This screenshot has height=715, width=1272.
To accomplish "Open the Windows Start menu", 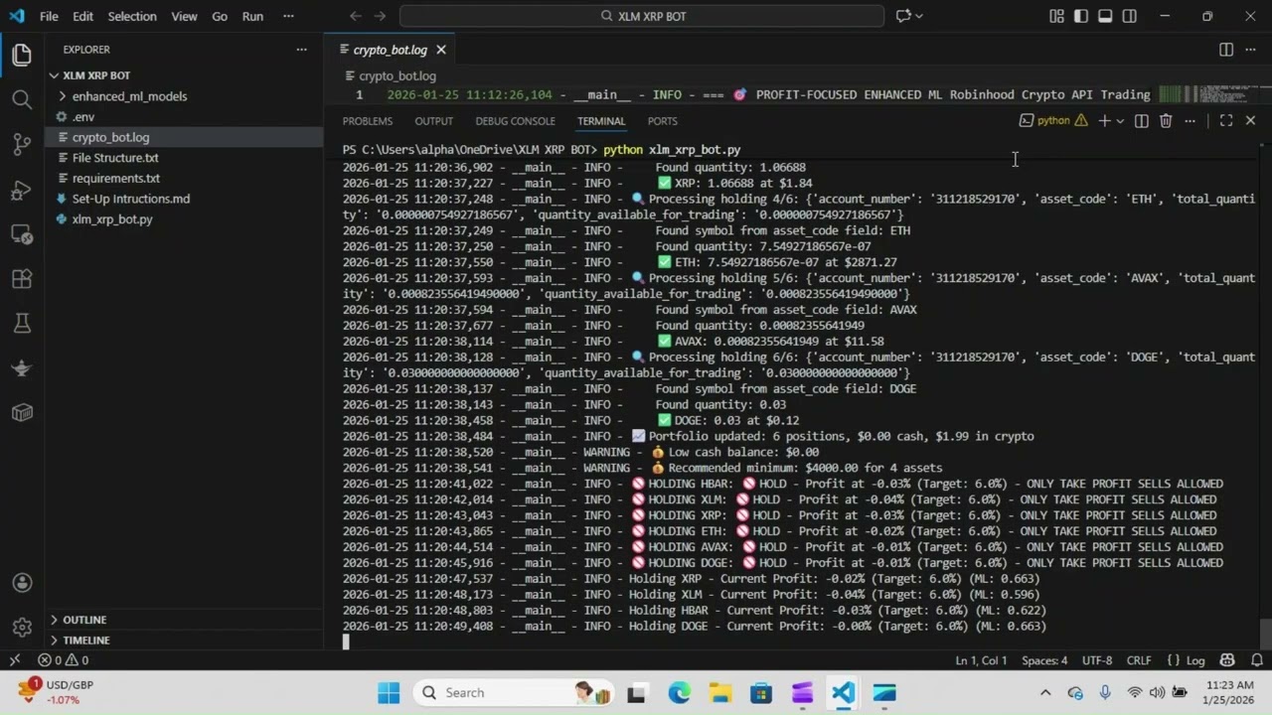I will pos(389,692).
